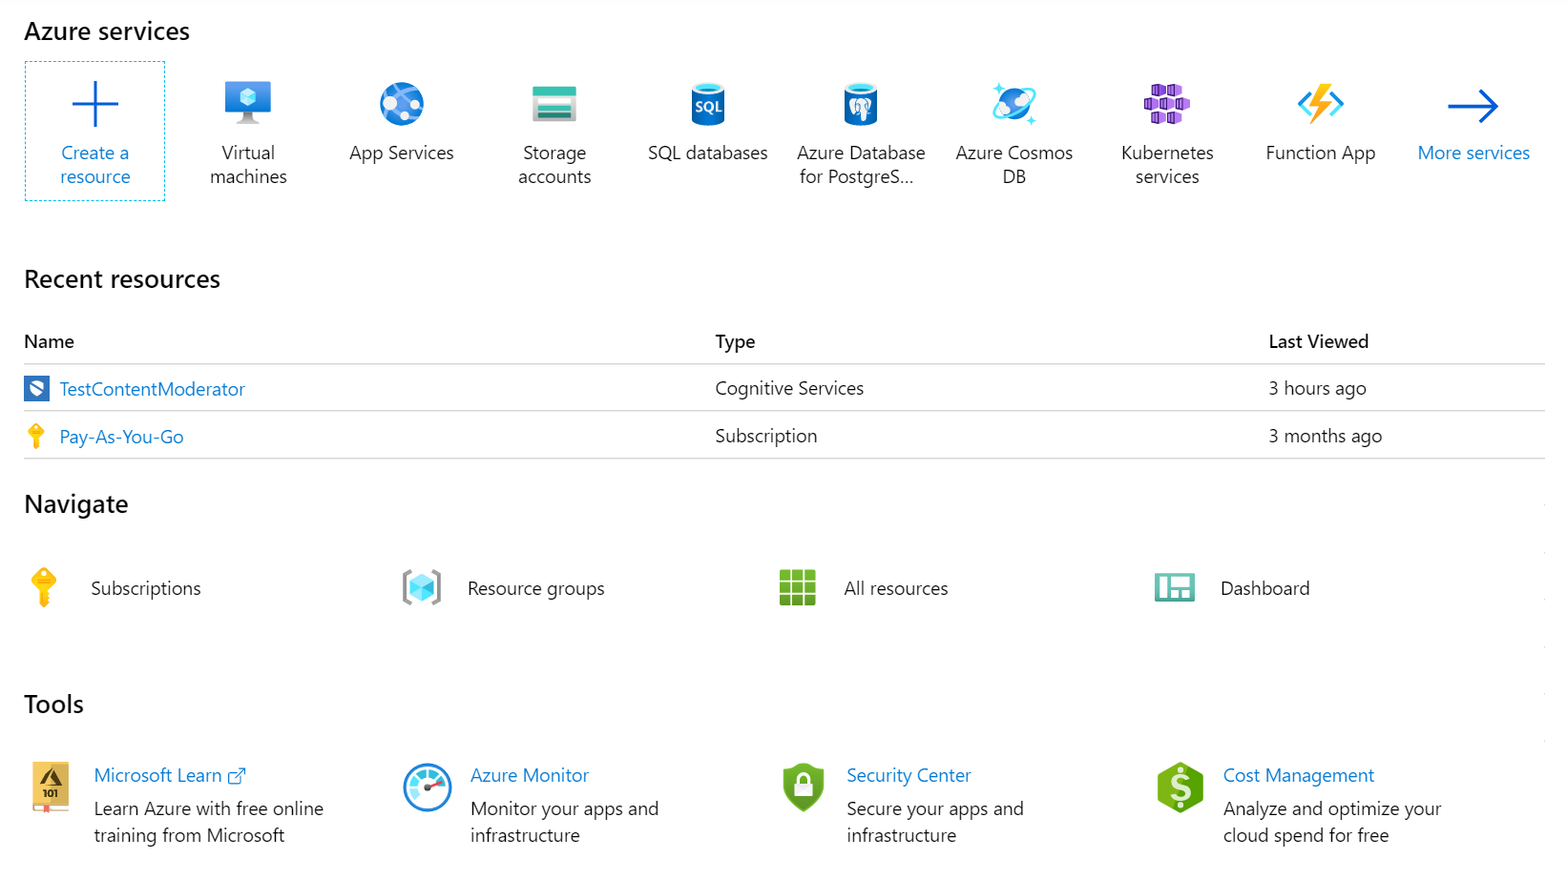Click the App Services label
The width and height of the screenshot is (1567, 879).
[402, 153]
